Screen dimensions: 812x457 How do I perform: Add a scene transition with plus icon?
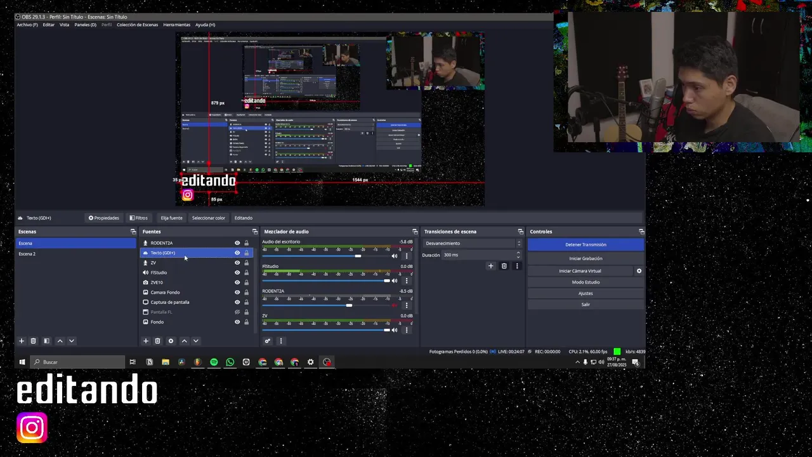click(490, 266)
